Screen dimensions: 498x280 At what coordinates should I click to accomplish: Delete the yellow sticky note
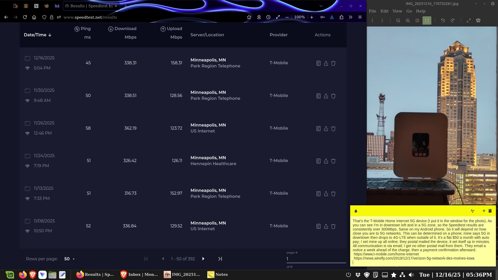click(x=490, y=211)
